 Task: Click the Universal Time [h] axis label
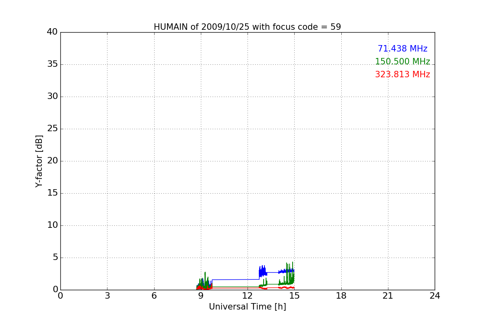coord(247,307)
